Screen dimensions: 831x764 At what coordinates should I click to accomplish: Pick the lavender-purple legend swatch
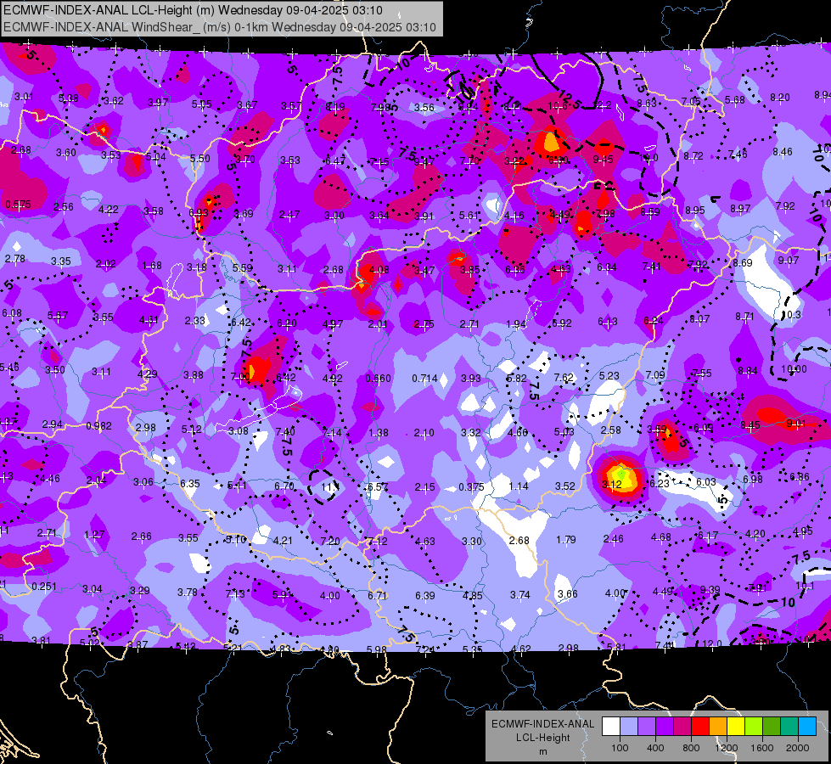coord(647,726)
